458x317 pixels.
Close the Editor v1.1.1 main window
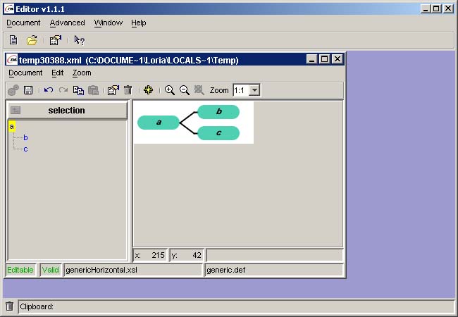(x=448, y=8)
